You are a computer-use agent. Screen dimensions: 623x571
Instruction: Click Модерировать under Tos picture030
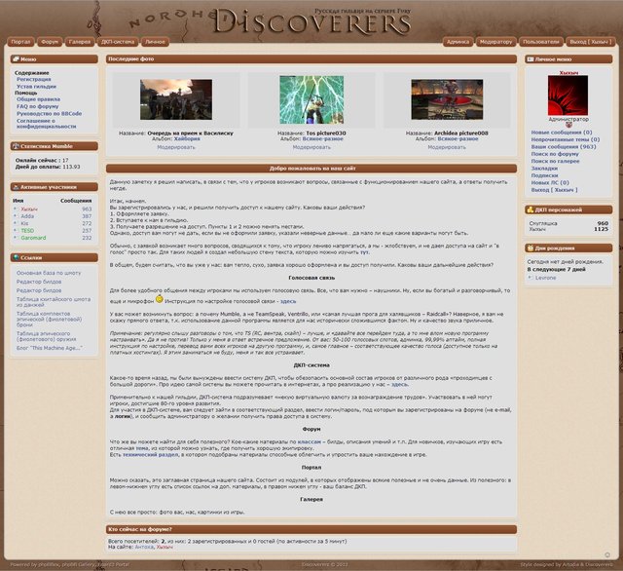coord(311,147)
